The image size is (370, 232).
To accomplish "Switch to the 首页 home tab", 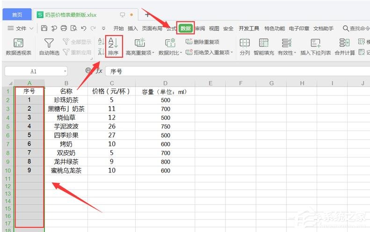I will pos(17,15).
